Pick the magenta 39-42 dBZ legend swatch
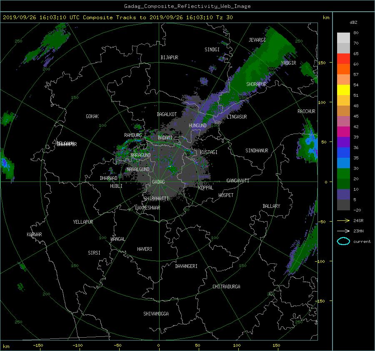 point(343,132)
